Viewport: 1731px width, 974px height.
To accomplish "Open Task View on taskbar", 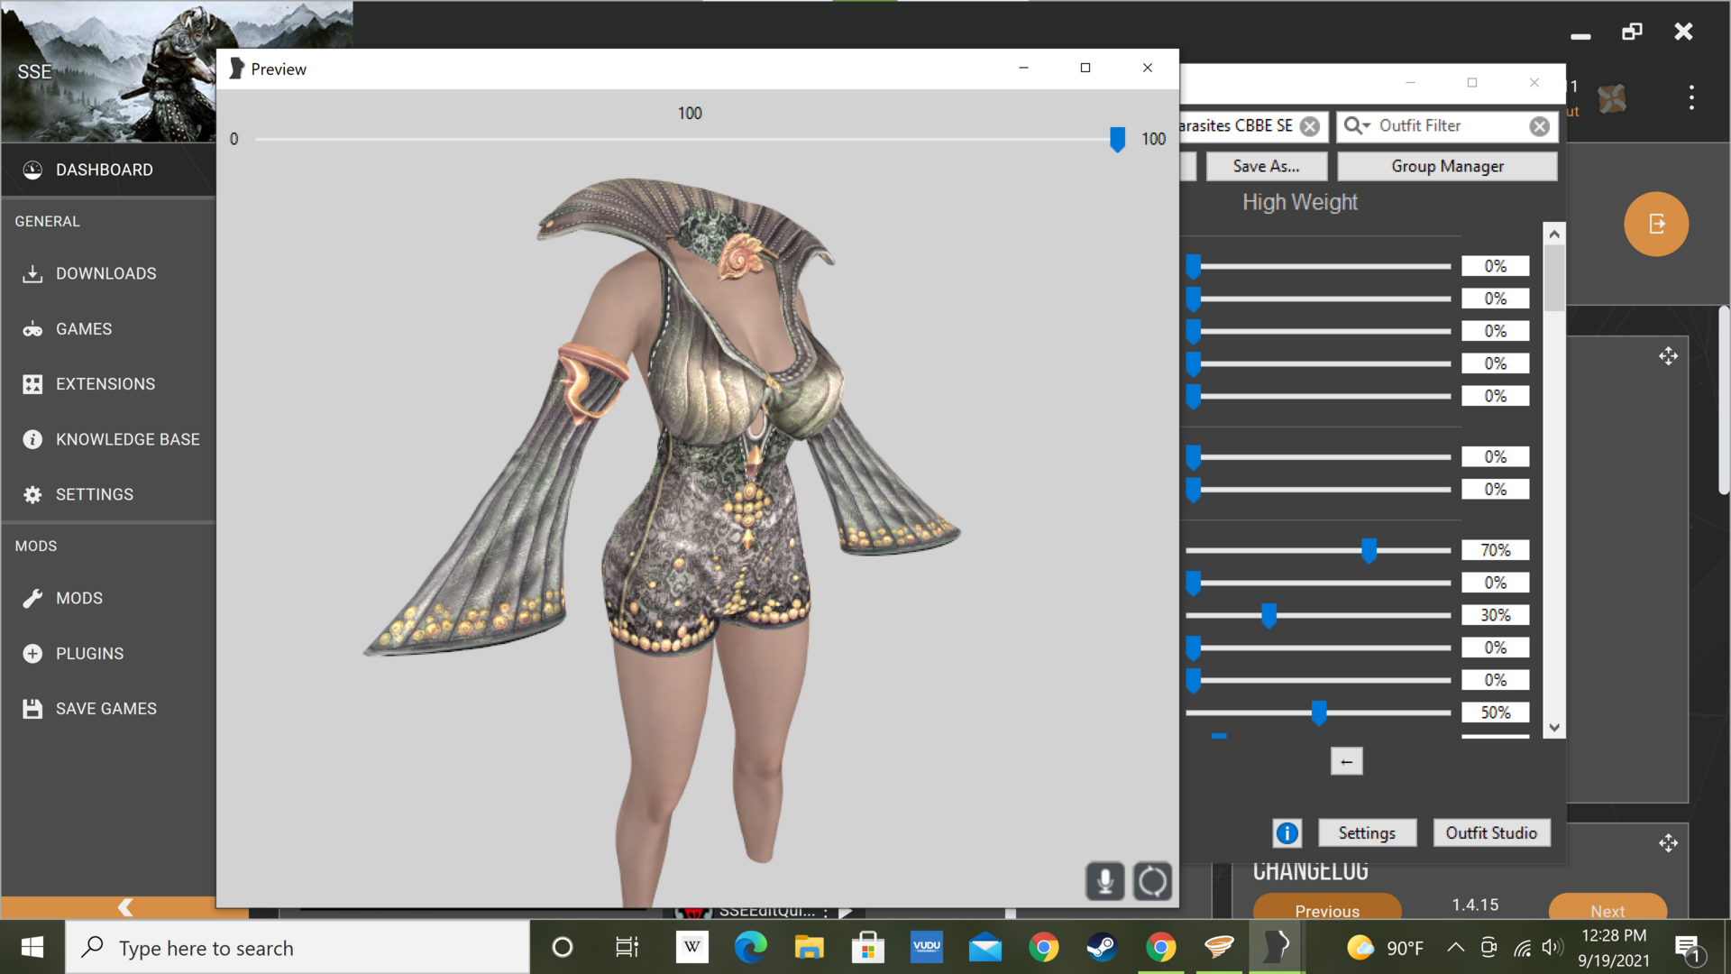I will coord(627,948).
